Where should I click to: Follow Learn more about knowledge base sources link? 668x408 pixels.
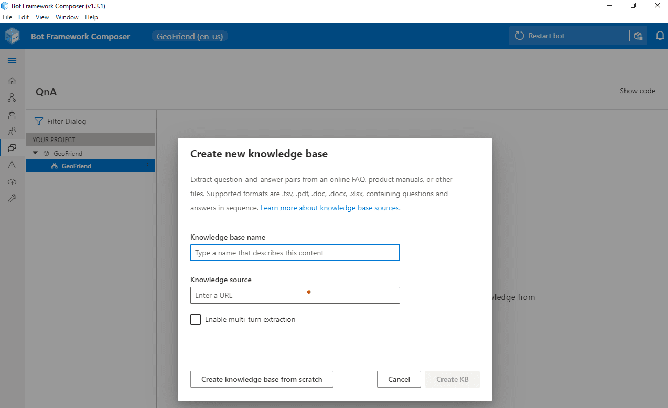[330, 208]
